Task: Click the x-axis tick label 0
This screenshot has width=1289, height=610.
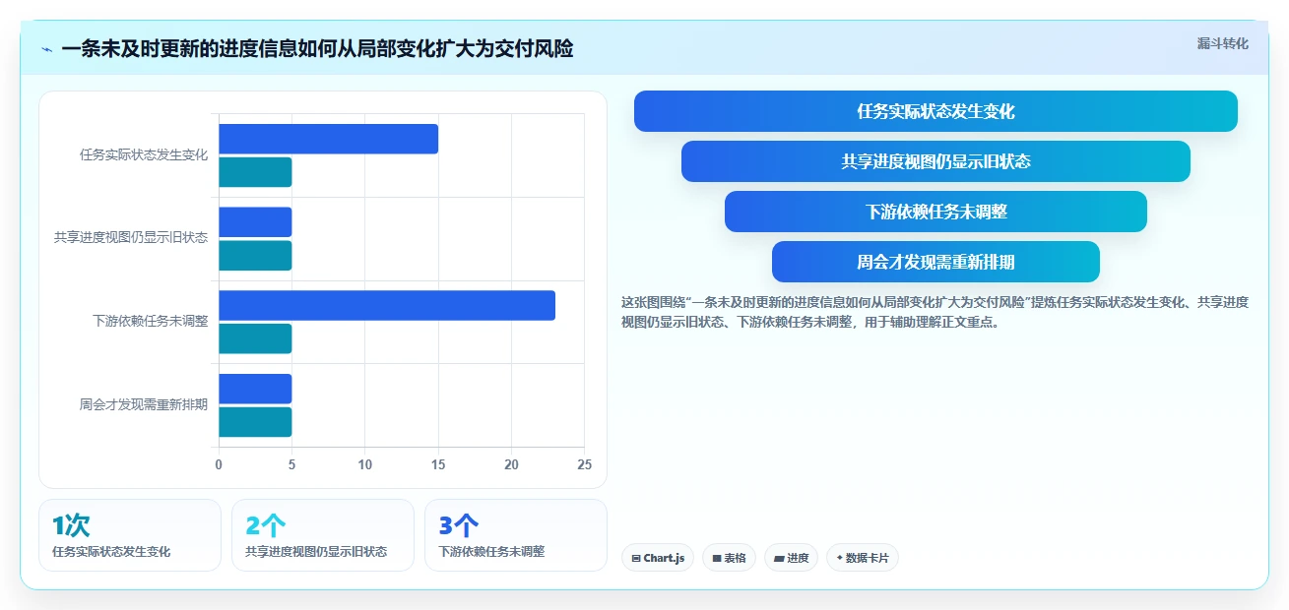Action: coord(219,464)
